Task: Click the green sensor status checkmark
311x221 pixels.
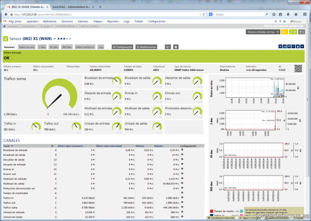Action: pos(6,39)
